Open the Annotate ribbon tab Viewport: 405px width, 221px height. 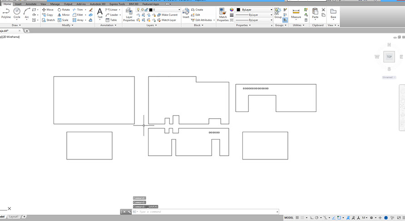(x=31, y=4)
